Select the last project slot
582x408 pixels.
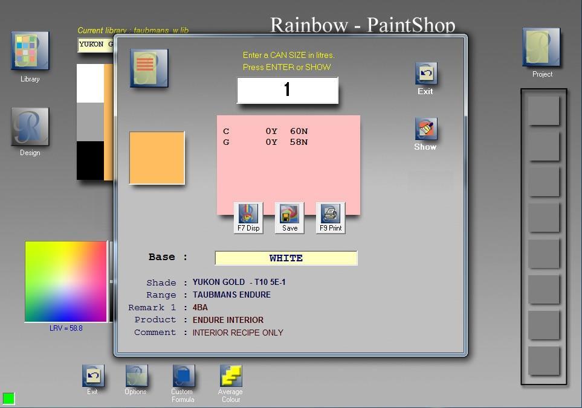pos(543,360)
